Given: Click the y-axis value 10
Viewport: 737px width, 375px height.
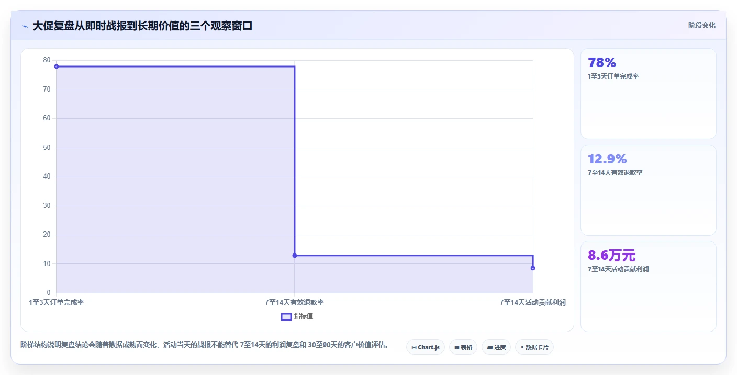Looking at the screenshot, I should (47, 264).
